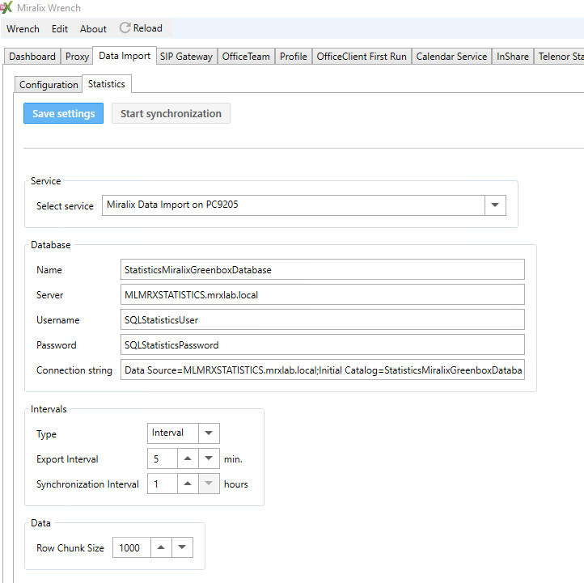Click the Miralix Wrench app logo icon
Screen dimensions: 584x583
coord(6,7)
